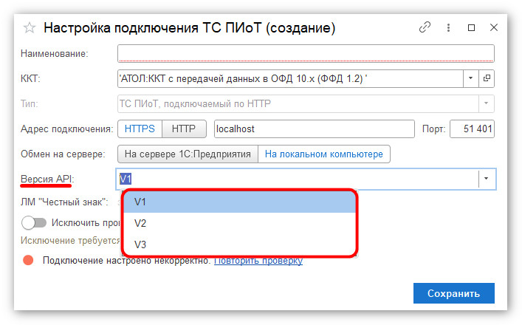The height and width of the screenshot is (325, 522).
Task: Click the Наименование label
Action: tap(54, 54)
